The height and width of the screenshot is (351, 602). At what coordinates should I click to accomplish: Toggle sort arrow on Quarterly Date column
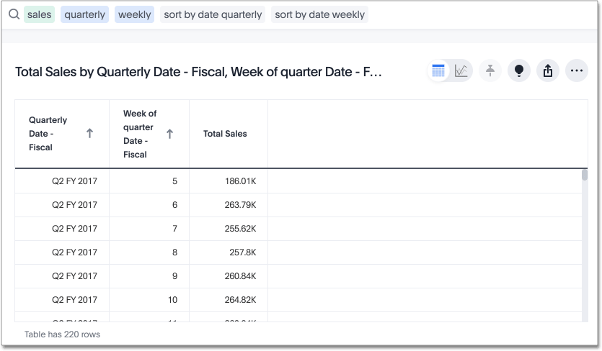click(89, 134)
